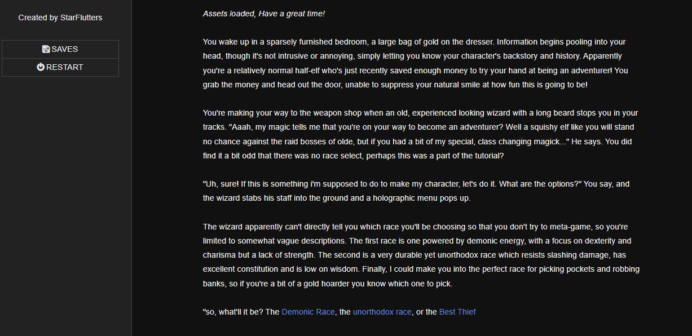Click the paragraph starting "You're making your way"
Viewport: 692px width, 336px height.
coord(420,134)
